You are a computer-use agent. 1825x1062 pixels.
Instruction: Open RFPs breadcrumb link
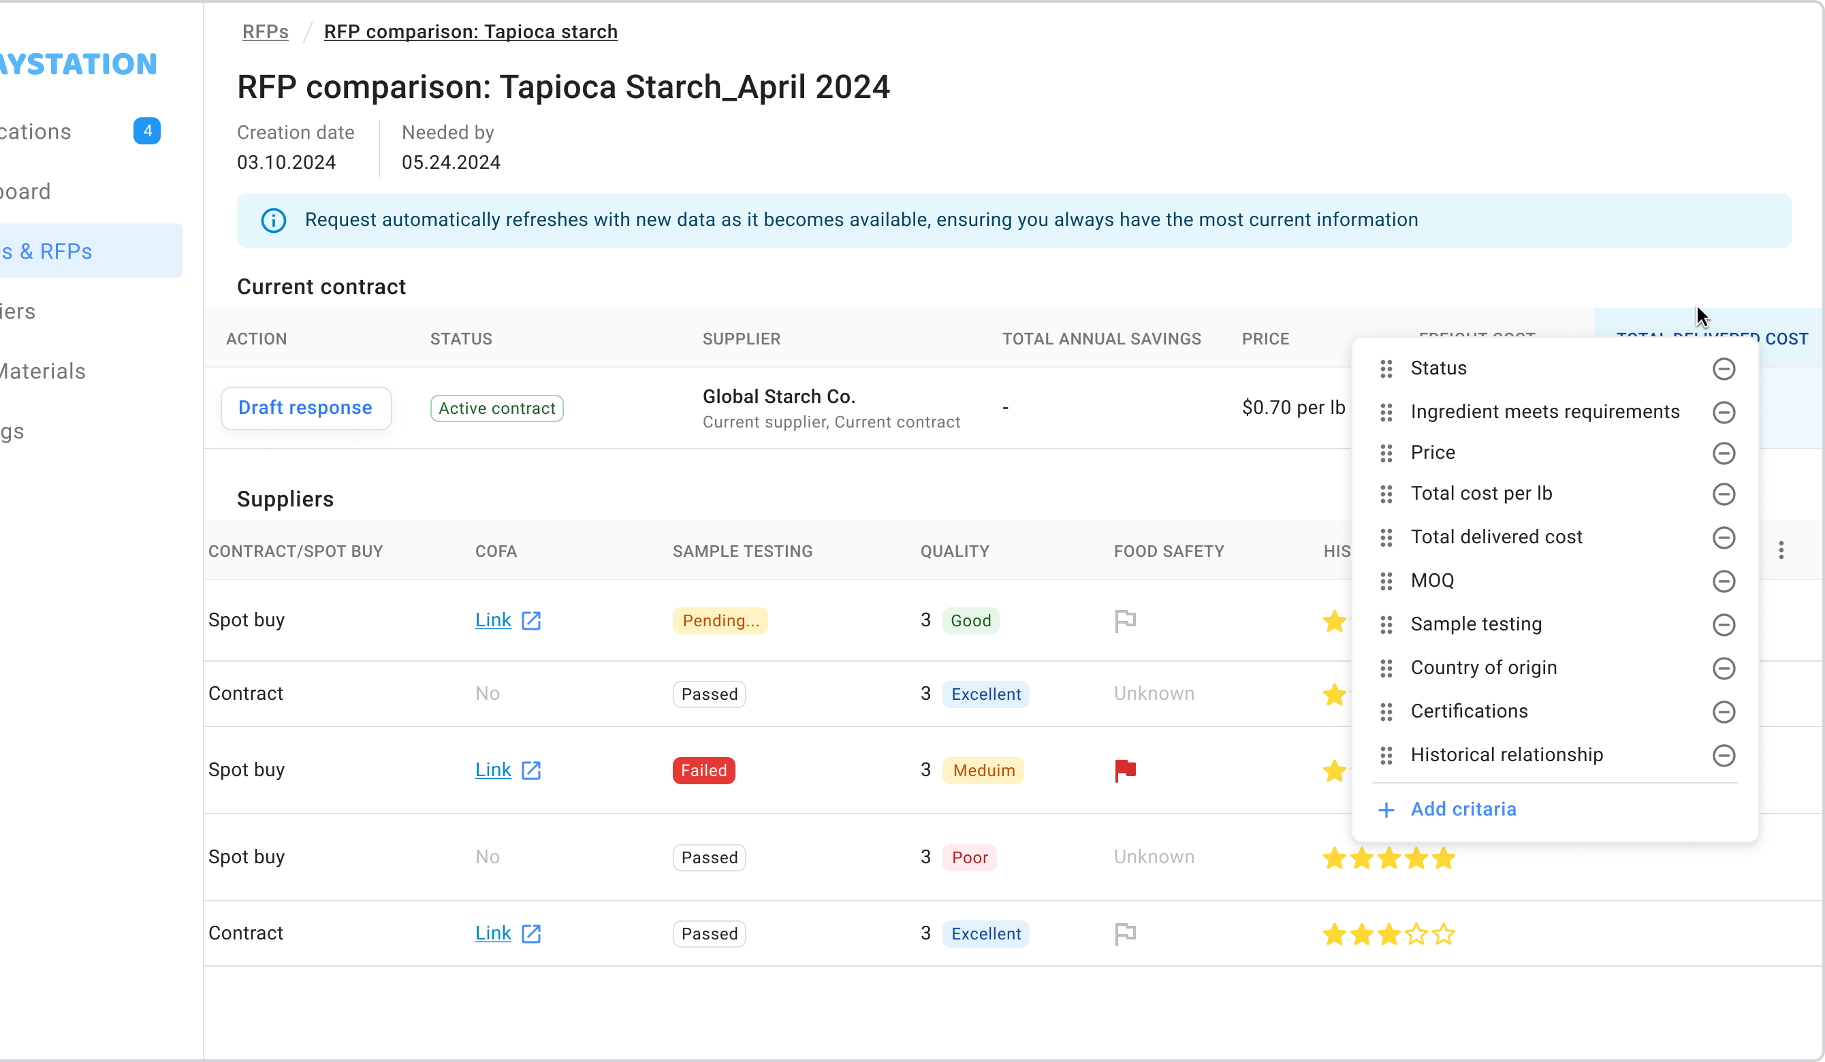pyautogui.click(x=265, y=32)
